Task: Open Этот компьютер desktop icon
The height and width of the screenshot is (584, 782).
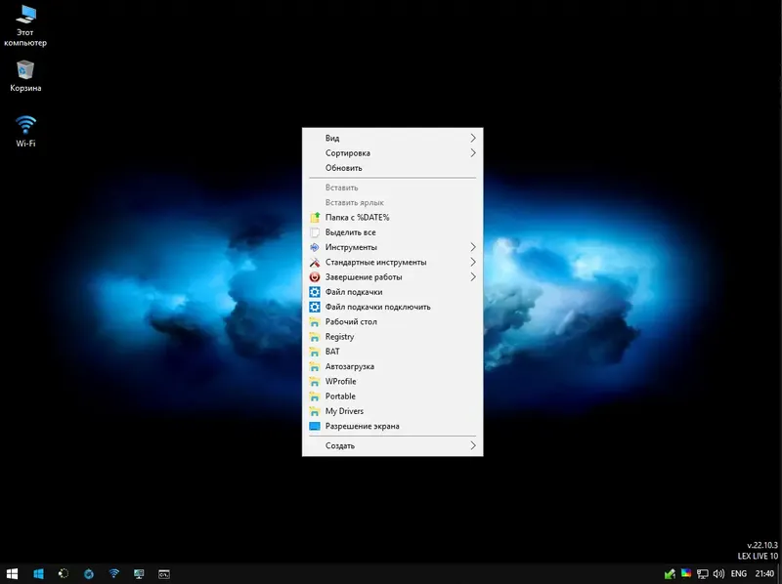Action: click(24, 24)
